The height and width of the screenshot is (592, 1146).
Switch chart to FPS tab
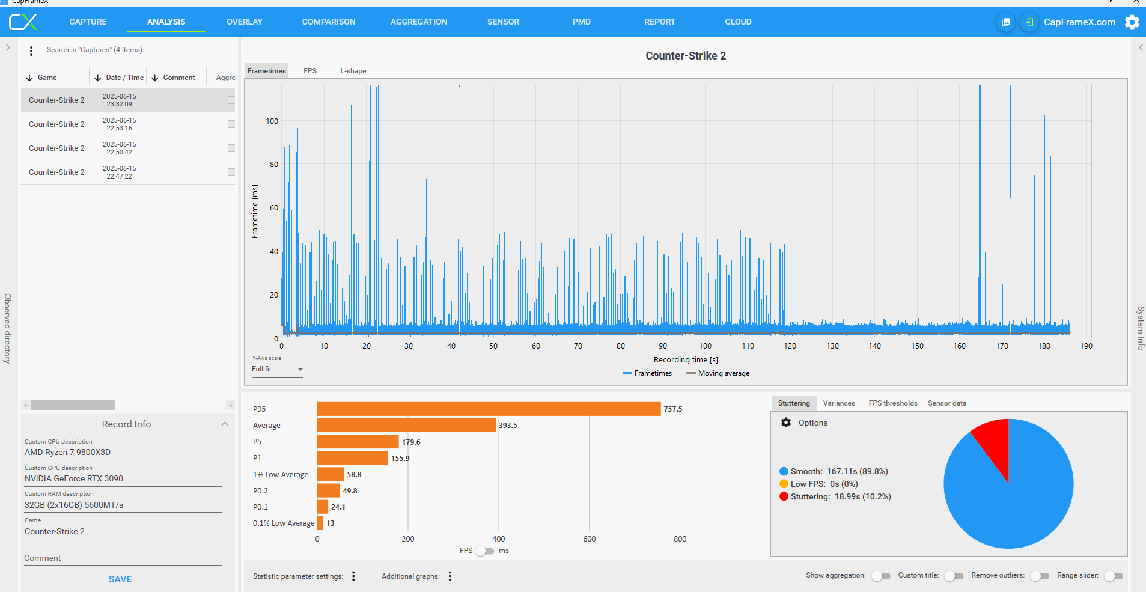(310, 71)
